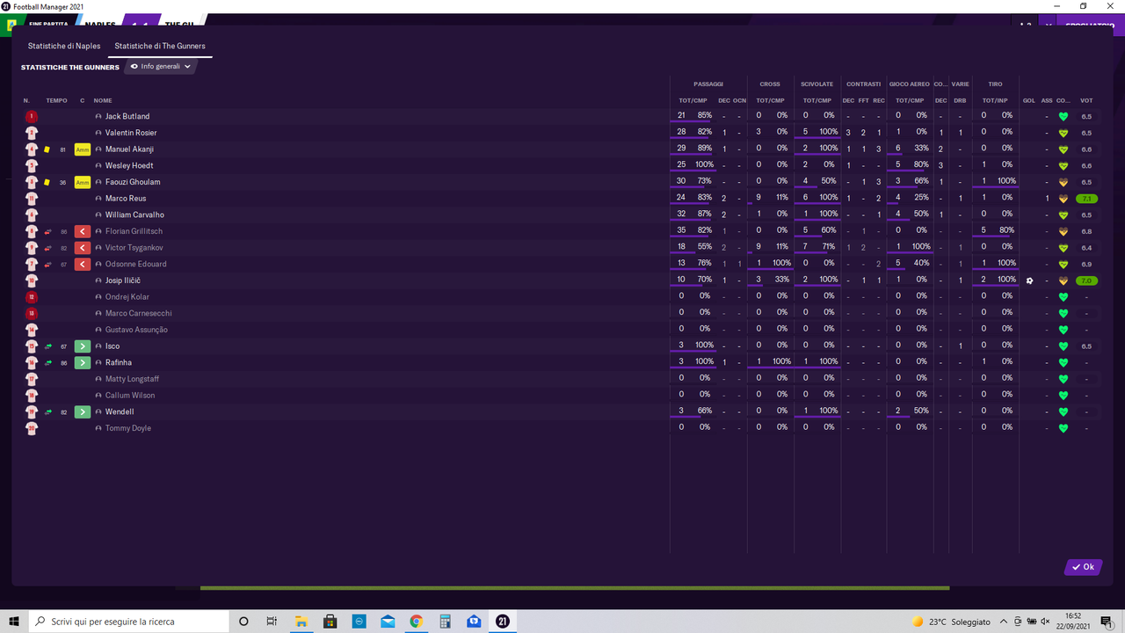This screenshot has height=633, width=1125.
Task: Open File Explorer from the taskbar
Action: pos(300,621)
